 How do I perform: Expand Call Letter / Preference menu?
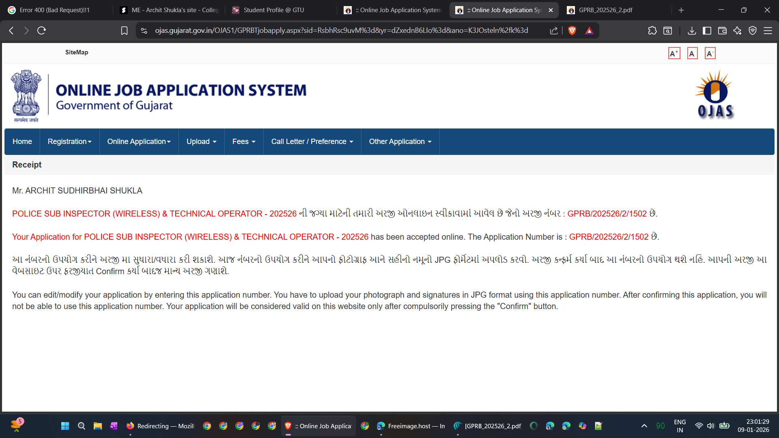click(x=312, y=142)
